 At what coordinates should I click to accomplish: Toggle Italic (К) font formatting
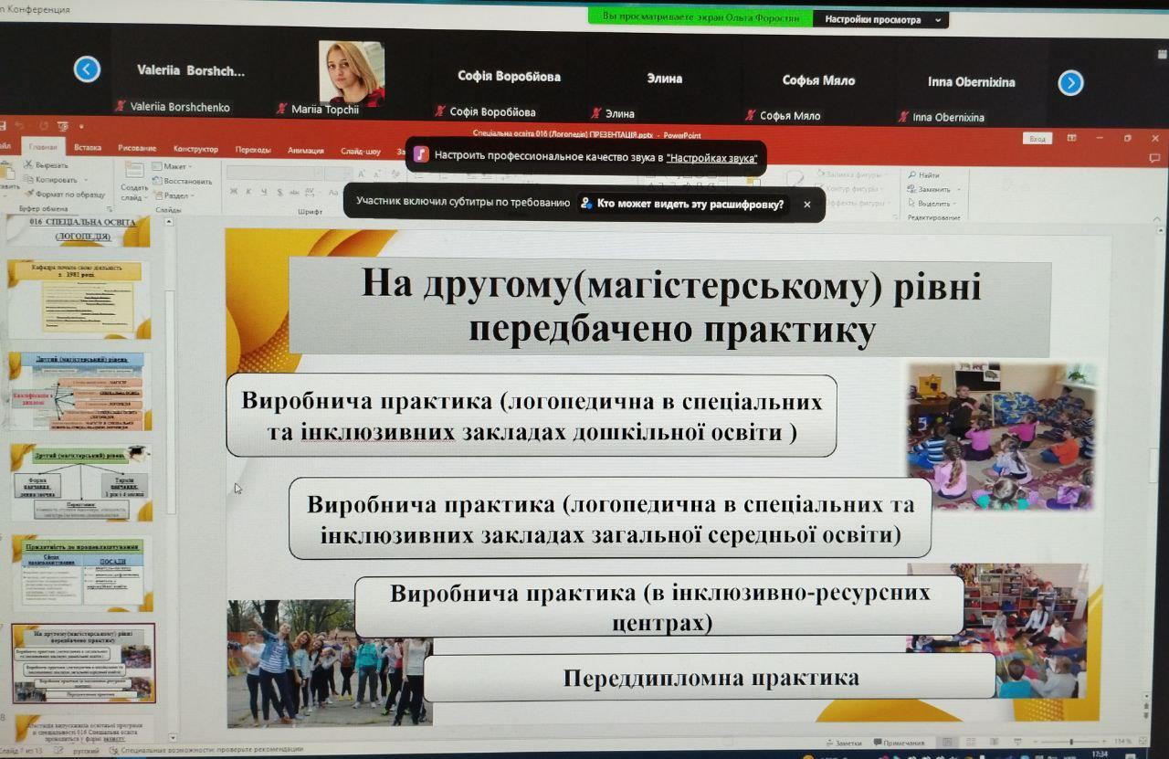pyautogui.click(x=249, y=192)
